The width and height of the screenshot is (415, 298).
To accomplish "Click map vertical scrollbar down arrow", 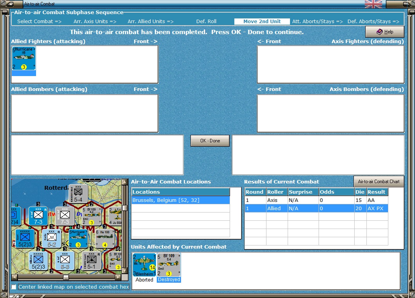I will [125, 271].
